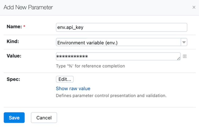Screen dimensions: 199x127
Task: Click the masked asterisks in Value
Action: pos(72,57)
